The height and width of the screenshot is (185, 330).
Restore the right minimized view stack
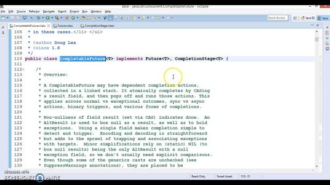(x=327, y=27)
